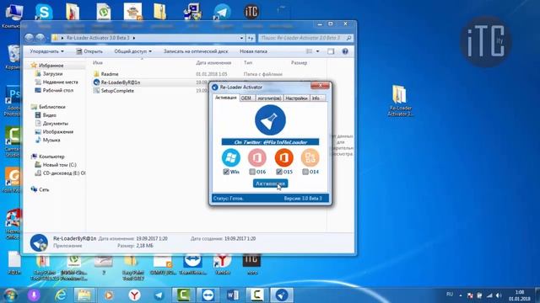Viewport: 540px width, 303px height.
Task: Open the Упорядочить dropdown in Explorer
Action: [x=47, y=51]
